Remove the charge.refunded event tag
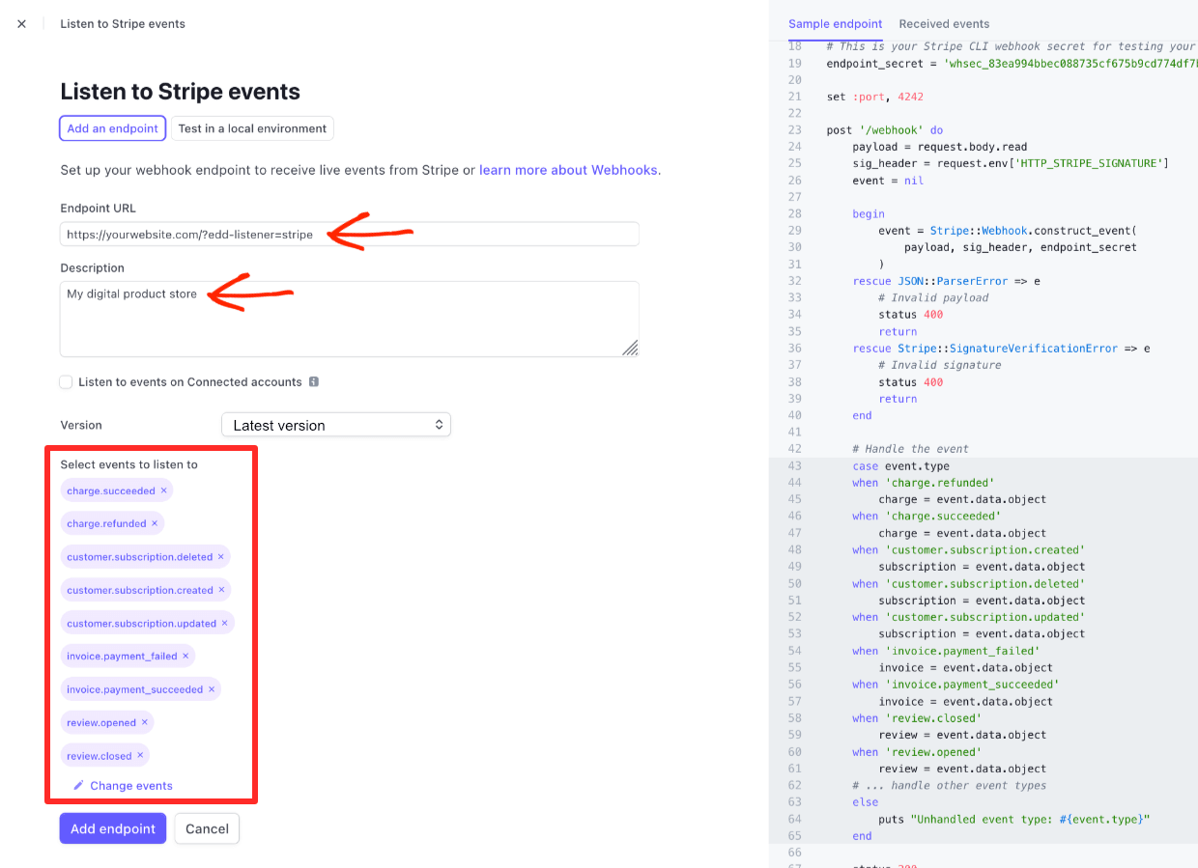Viewport: 1198px width, 868px height. tap(155, 523)
